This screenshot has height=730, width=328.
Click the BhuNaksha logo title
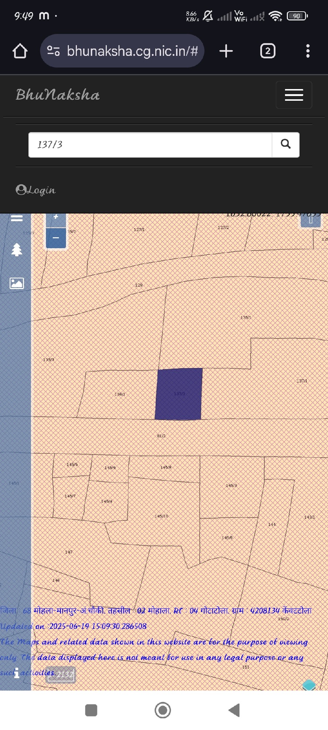tap(58, 95)
